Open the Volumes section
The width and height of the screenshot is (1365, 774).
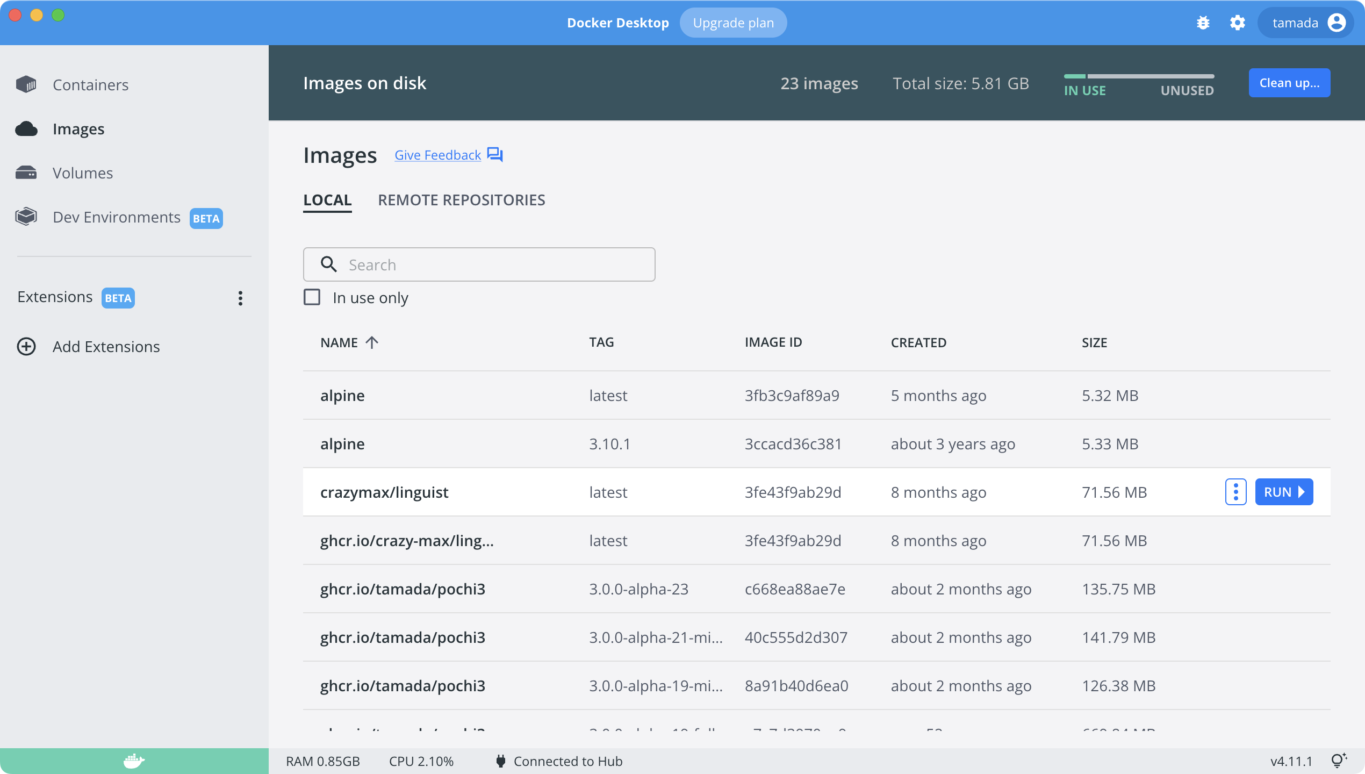[x=83, y=173]
